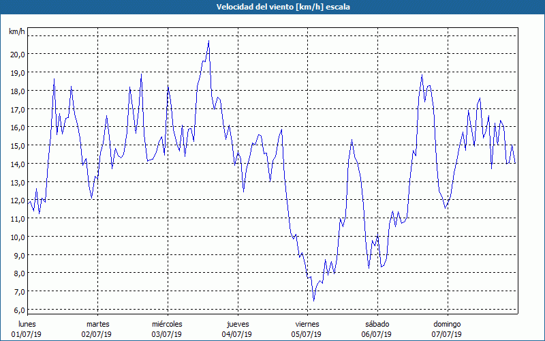Click the '15,0' y-axis value

point(18,146)
